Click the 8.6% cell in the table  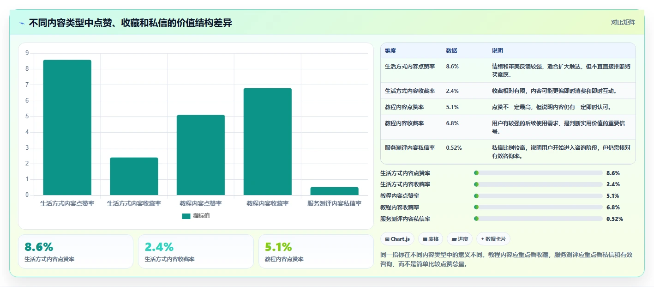pyautogui.click(x=452, y=67)
